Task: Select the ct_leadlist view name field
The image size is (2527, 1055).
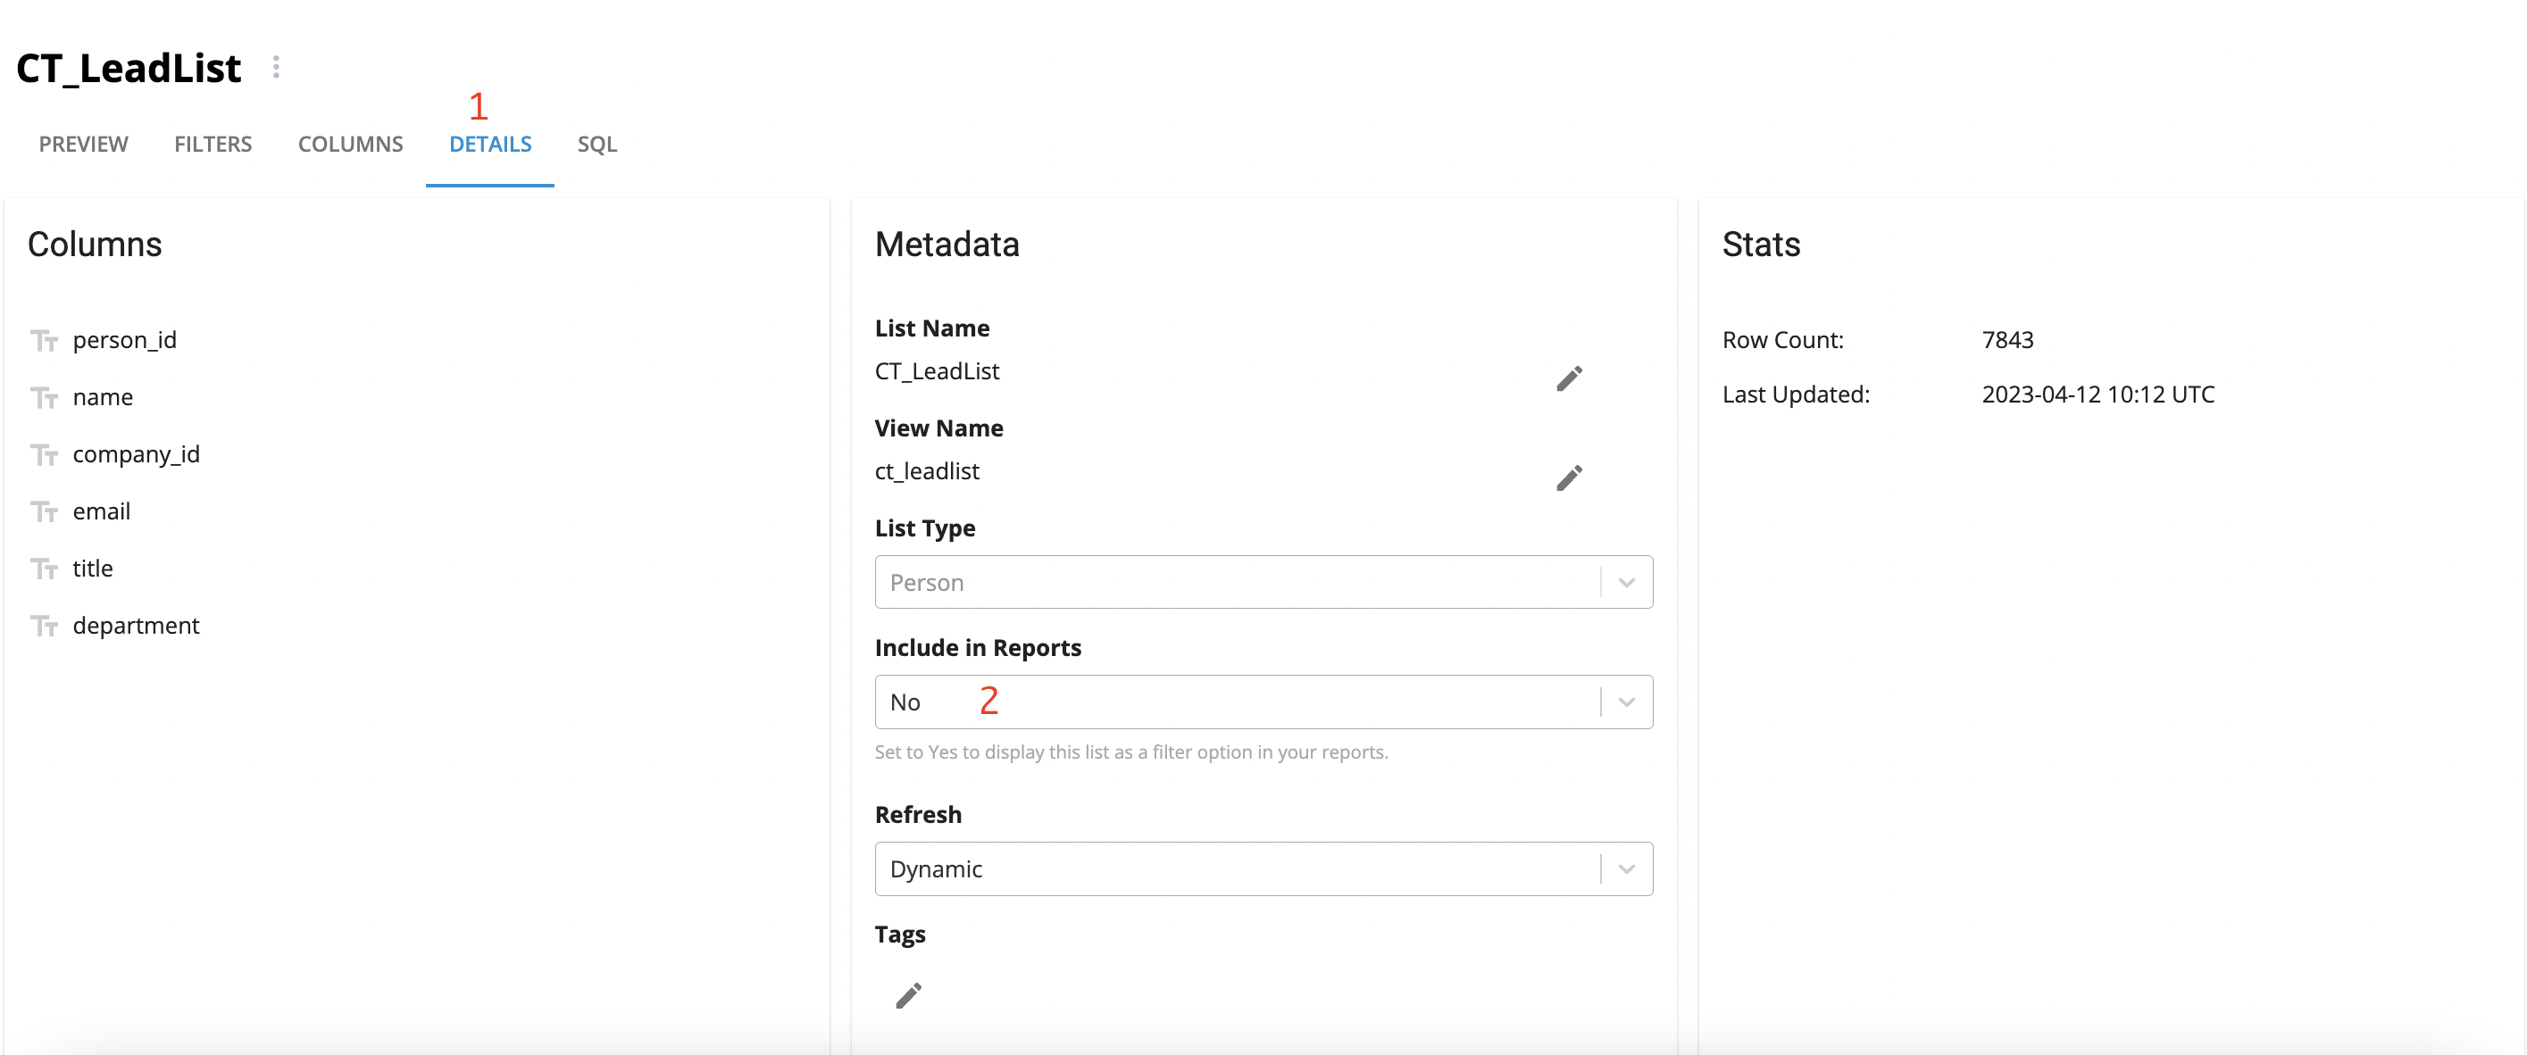Action: coord(931,470)
